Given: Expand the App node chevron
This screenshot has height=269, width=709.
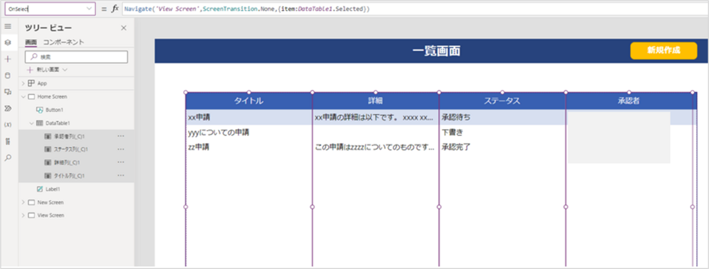Looking at the screenshot, I should coord(24,83).
